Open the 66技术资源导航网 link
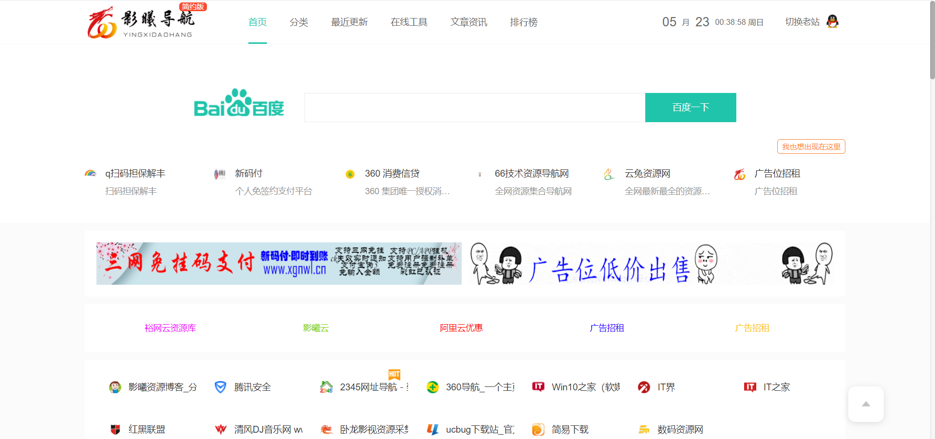 click(532, 174)
